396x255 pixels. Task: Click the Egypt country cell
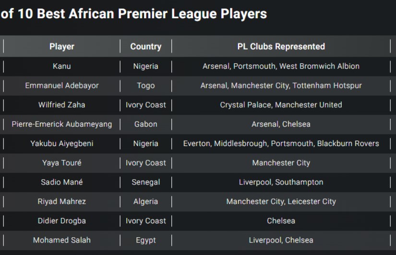click(x=146, y=240)
